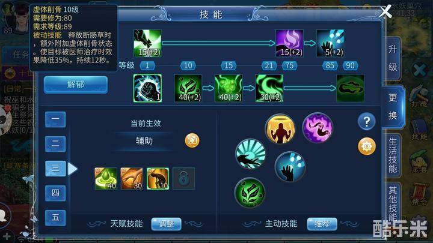Screen dimensions: 433x243
Task: Select the green hand skill icon
Action: click(x=147, y=43)
